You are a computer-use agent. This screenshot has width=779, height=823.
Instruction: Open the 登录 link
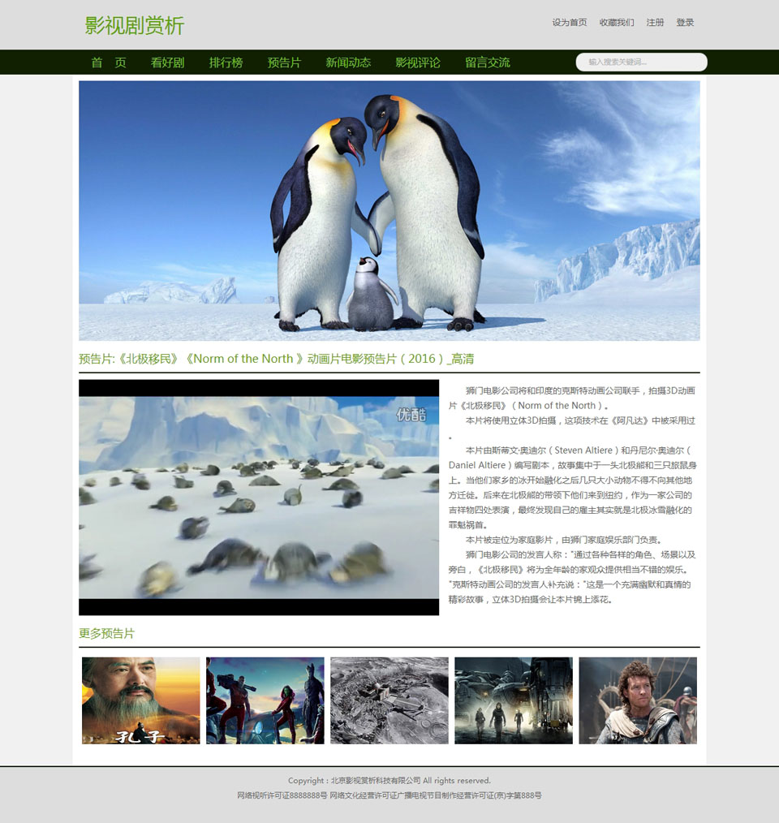coord(685,23)
